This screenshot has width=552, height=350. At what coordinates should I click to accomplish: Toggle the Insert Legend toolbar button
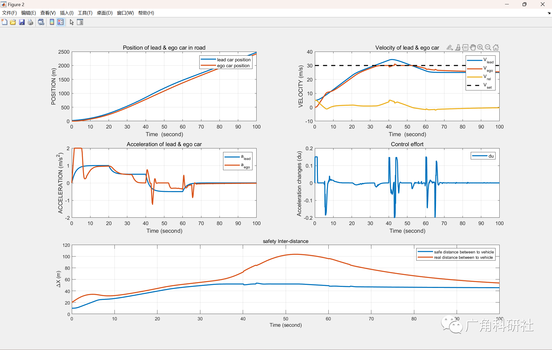coord(60,22)
